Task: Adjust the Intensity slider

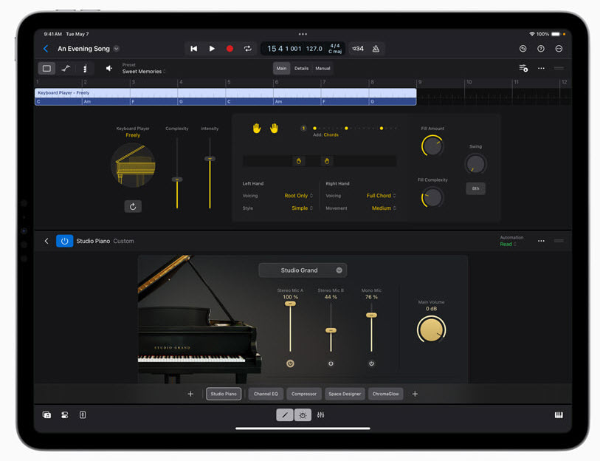Action: click(x=210, y=158)
